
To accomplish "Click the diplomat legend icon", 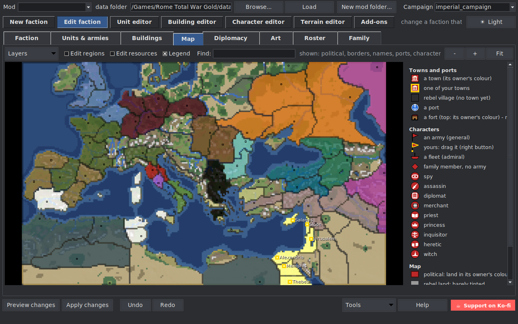I will (x=415, y=196).
